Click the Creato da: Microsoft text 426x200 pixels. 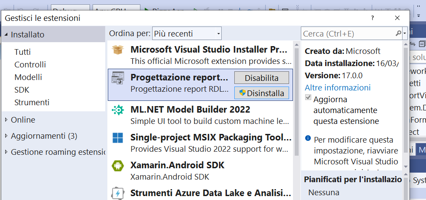click(343, 51)
